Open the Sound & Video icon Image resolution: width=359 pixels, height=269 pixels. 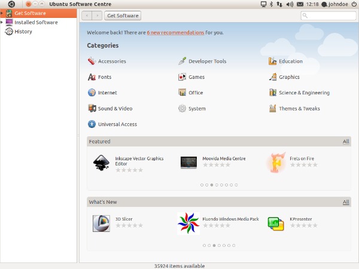point(92,108)
